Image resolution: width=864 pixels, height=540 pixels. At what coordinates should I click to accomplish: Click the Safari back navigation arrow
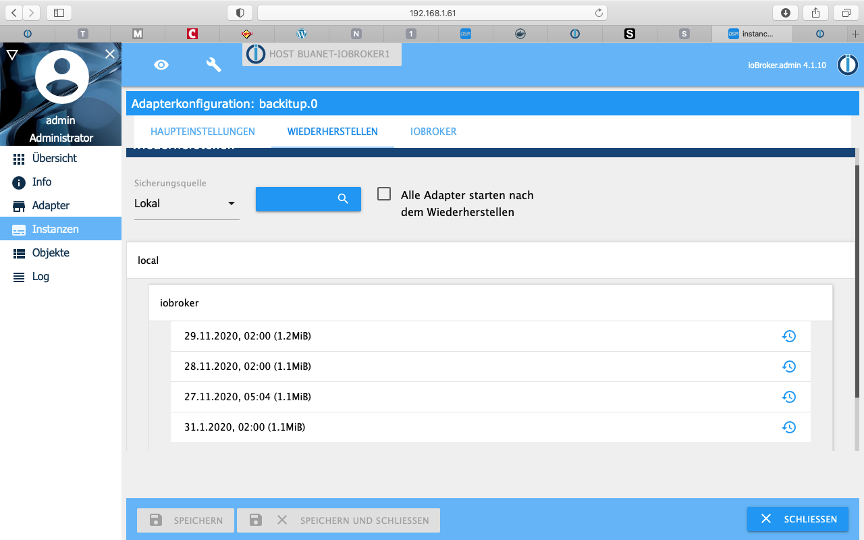(15, 12)
